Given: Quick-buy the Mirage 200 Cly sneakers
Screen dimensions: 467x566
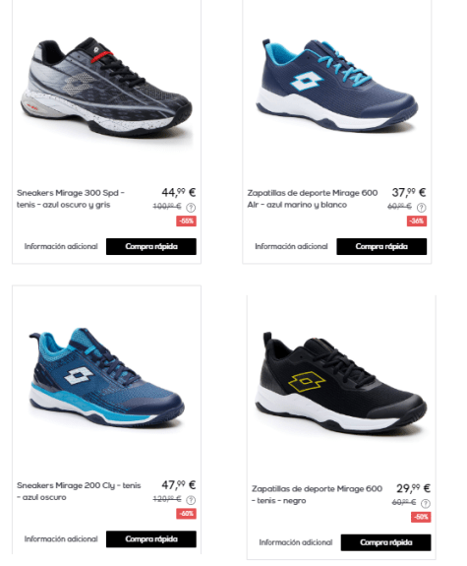Looking at the screenshot, I should tap(151, 538).
